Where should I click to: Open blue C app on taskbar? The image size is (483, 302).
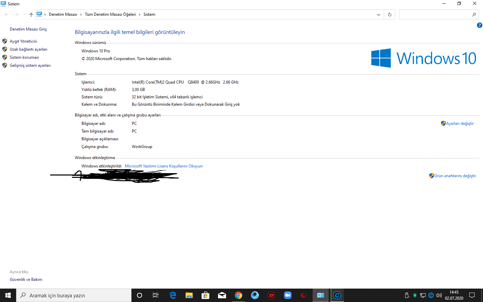[337, 295]
